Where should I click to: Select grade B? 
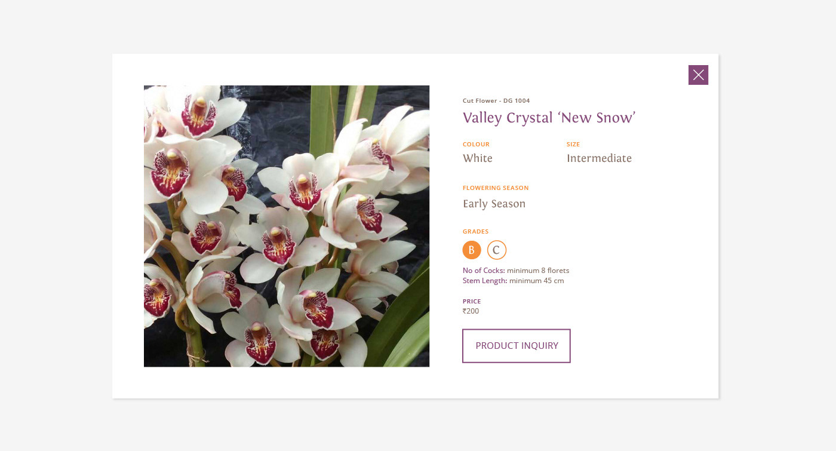471,250
